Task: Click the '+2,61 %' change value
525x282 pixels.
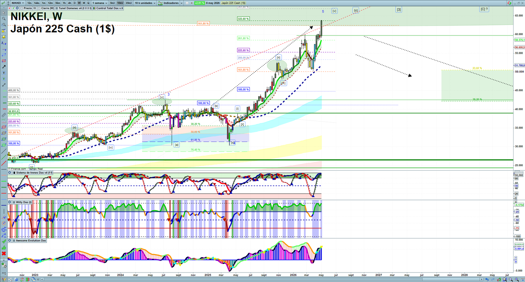Action: (x=199, y=3)
